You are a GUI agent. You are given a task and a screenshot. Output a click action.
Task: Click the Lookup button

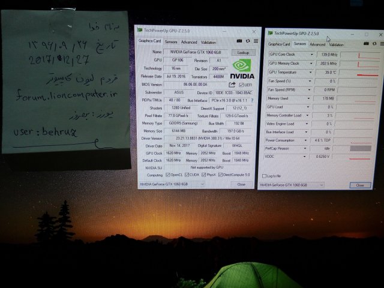[243, 53]
